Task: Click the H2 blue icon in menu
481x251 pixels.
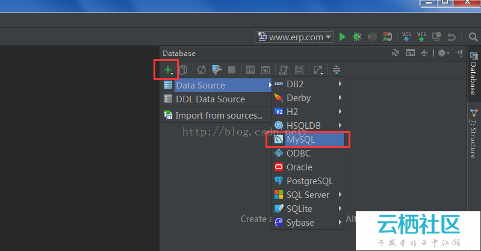Action: (x=279, y=112)
